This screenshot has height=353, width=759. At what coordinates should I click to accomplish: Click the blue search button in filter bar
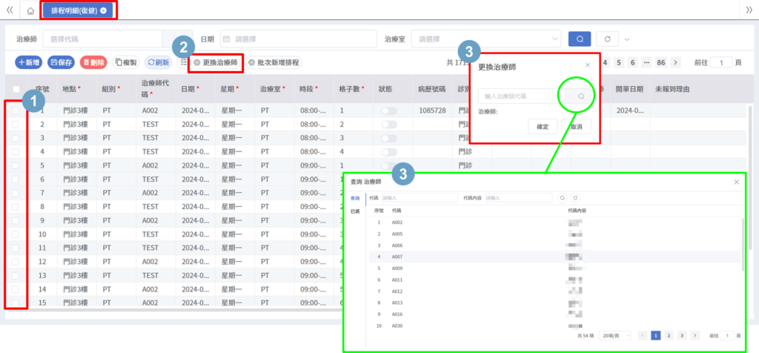tap(580, 39)
